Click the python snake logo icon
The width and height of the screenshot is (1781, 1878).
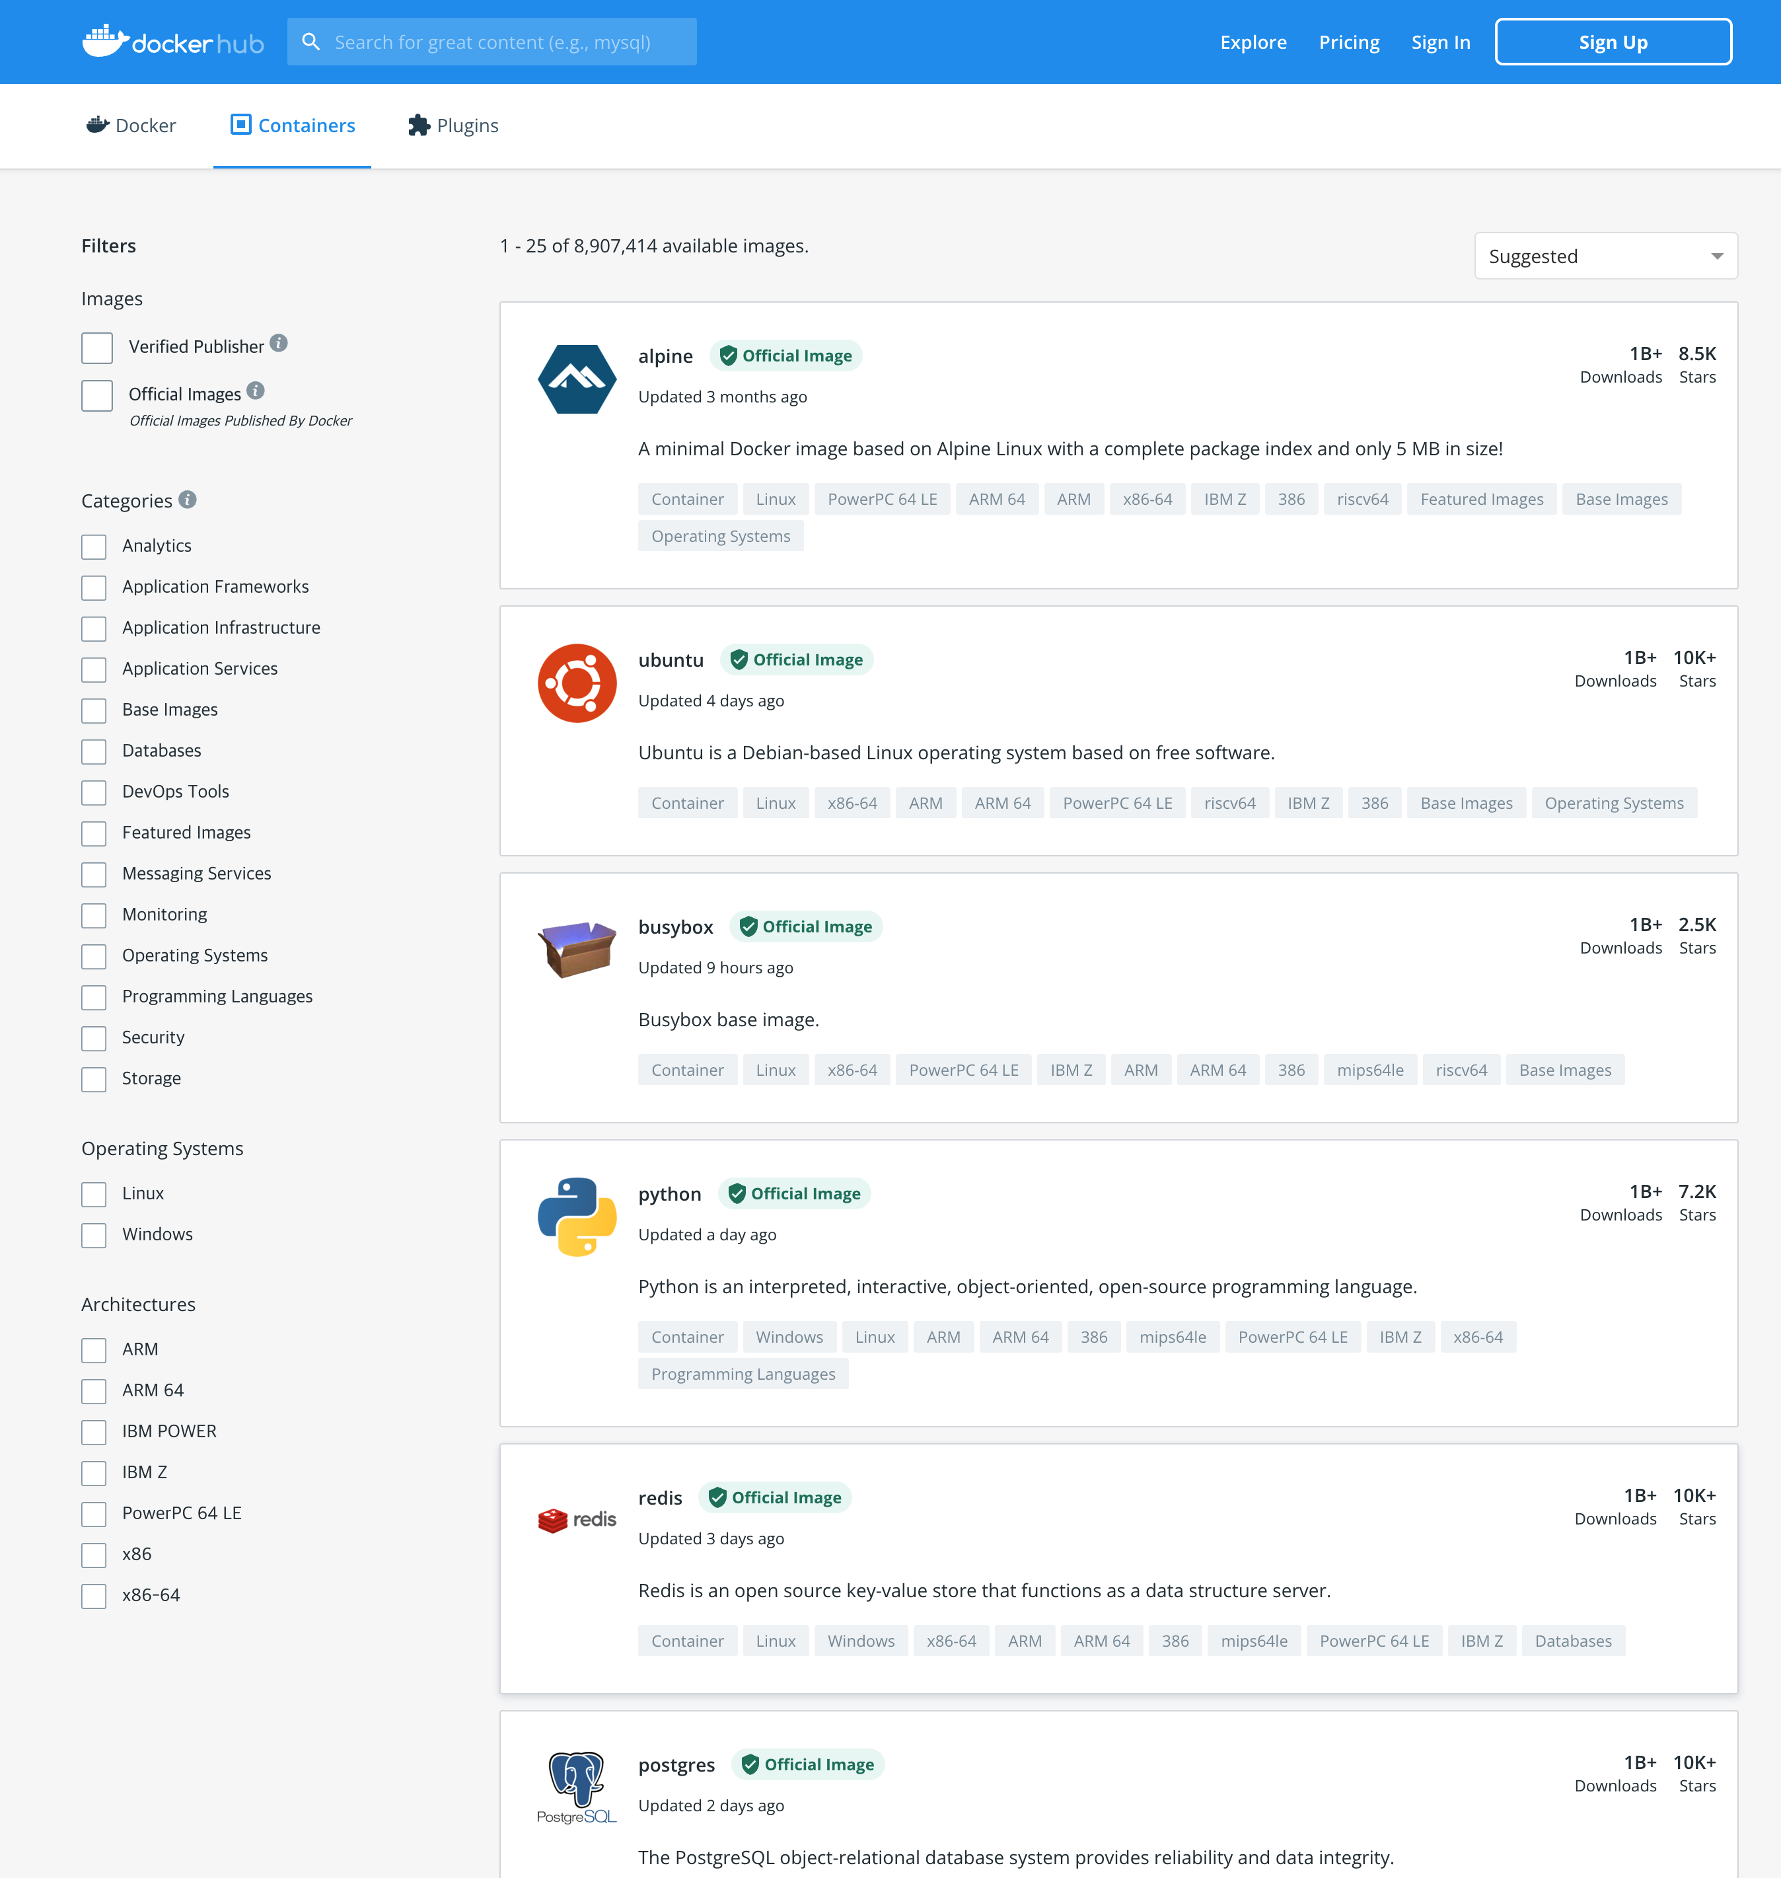click(x=576, y=1217)
